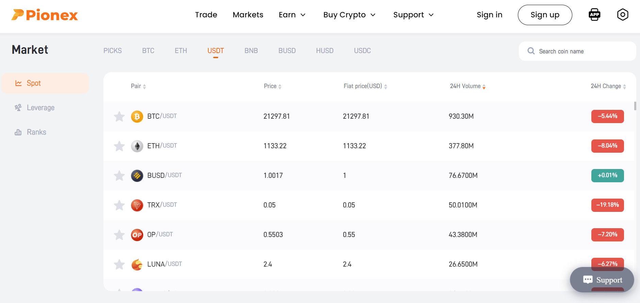Switch to the BNB tab
The width and height of the screenshot is (640, 303).
(x=251, y=51)
